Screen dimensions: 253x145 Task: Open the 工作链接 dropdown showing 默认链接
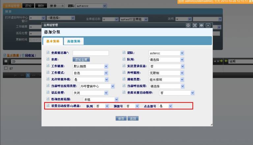pos(90,66)
